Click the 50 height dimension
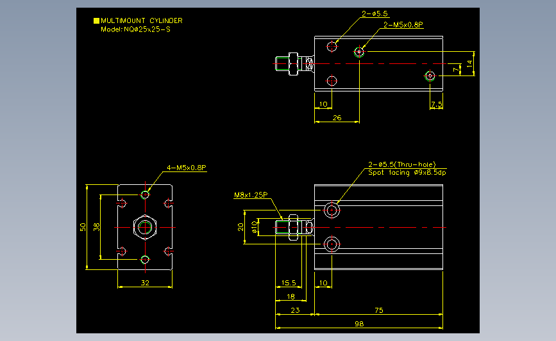This screenshot has height=341, width=556. click(83, 227)
